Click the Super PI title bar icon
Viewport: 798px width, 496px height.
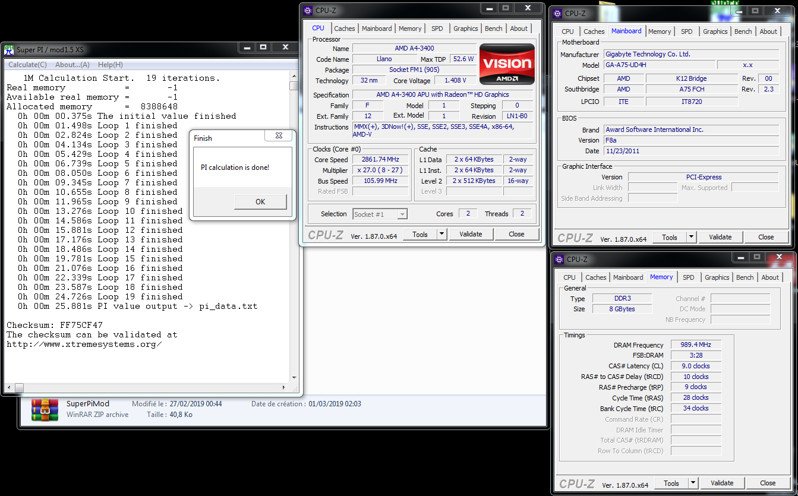9,50
